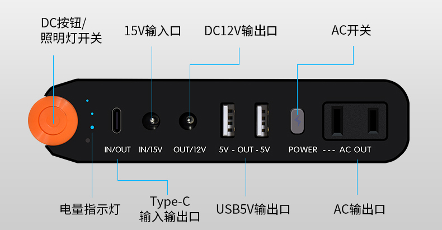Click the 'AC输出口' label
This screenshot has height=230, width=442.
(x=359, y=209)
